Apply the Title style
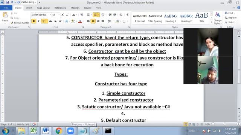 202,18
